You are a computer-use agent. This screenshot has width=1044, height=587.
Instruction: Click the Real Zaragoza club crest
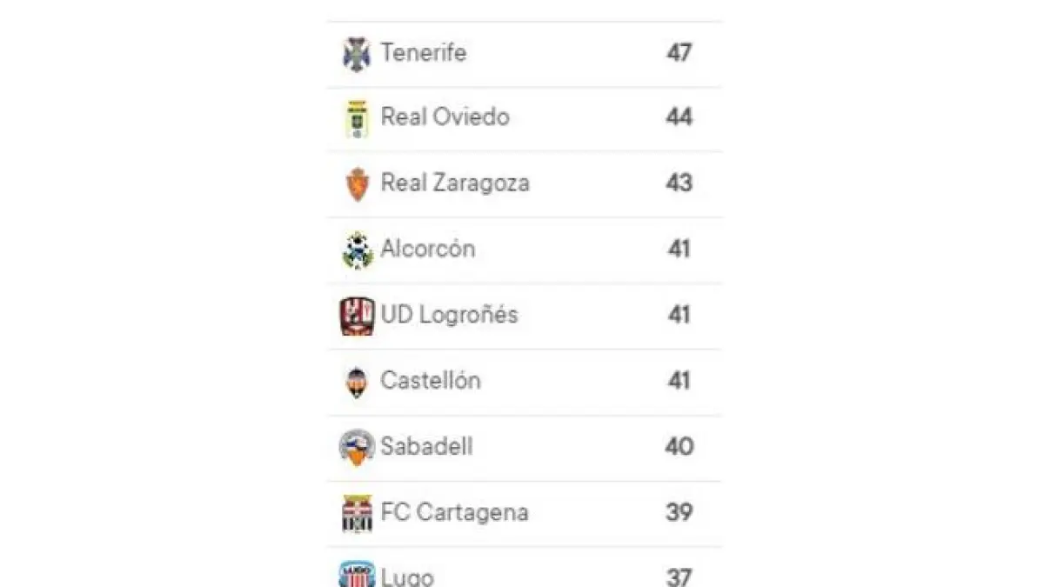pos(357,184)
